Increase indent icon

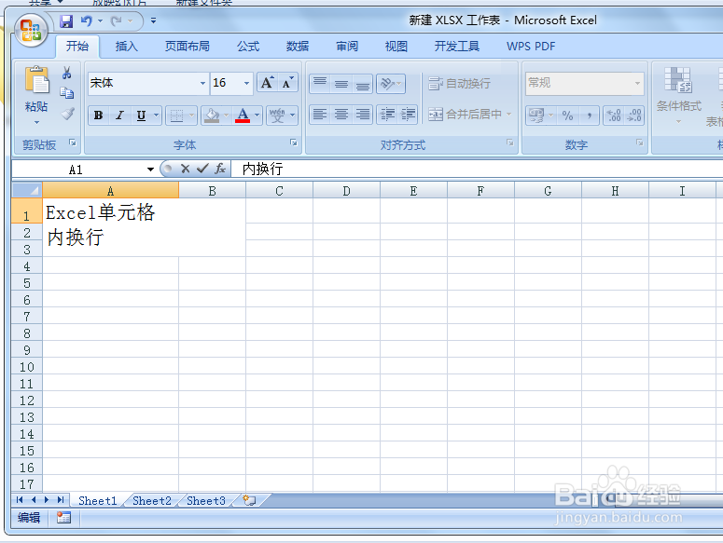(408, 115)
